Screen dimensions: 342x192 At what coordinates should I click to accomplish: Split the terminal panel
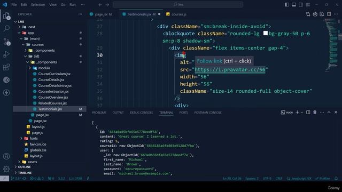click(308, 113)
